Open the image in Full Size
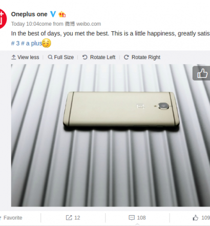Viewport: 210px width, 226px height. pyautogui.click(x=61, y=57)
